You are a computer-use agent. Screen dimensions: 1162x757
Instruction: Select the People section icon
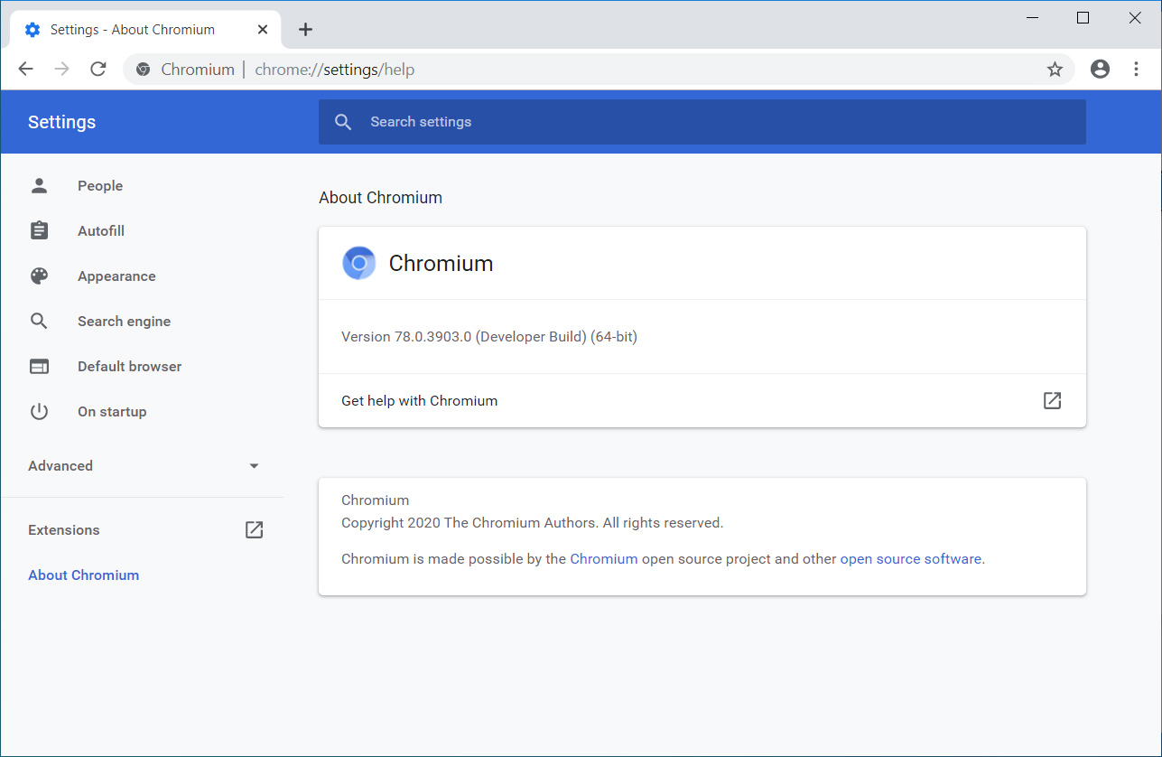click(39, 185)
